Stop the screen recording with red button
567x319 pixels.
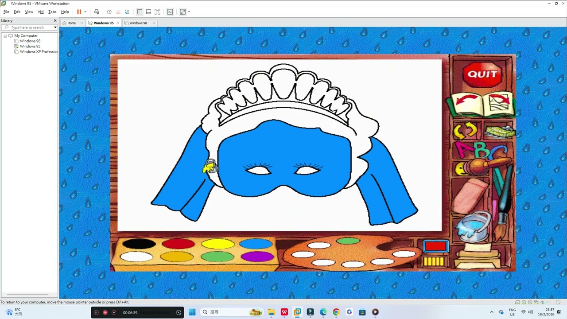click(x=105, y=313)
